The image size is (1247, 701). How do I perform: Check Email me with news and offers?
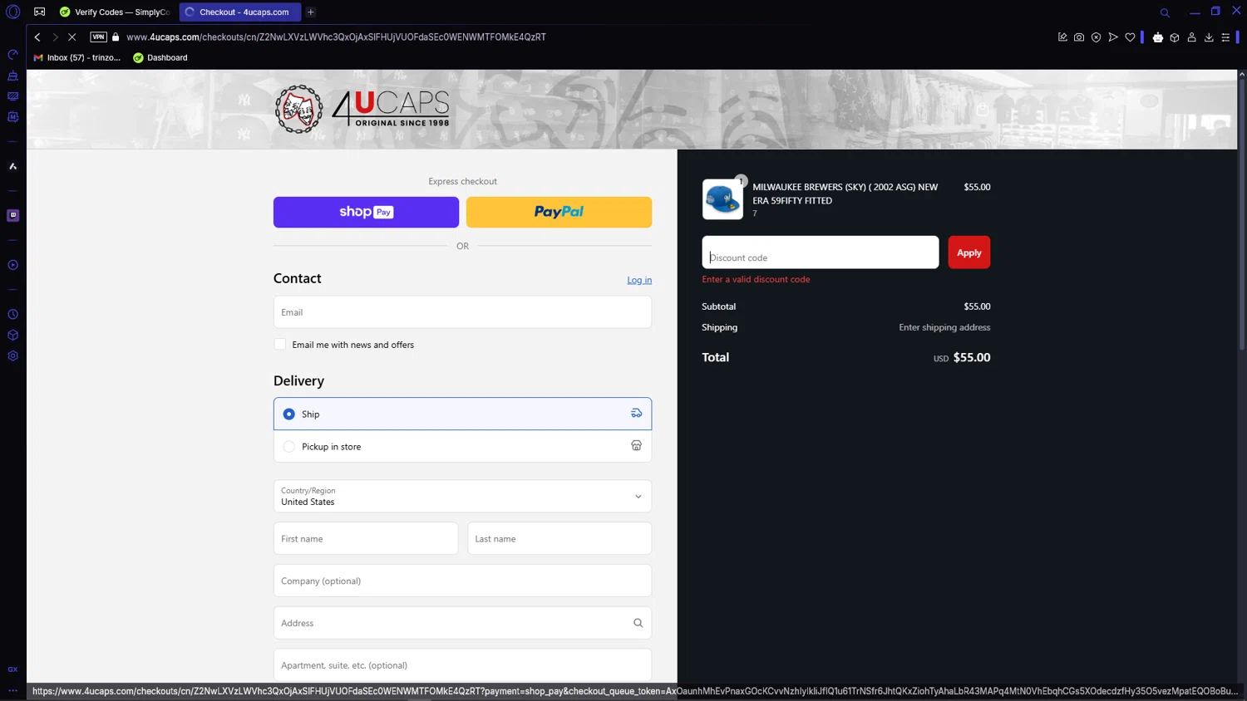[280, 344]
